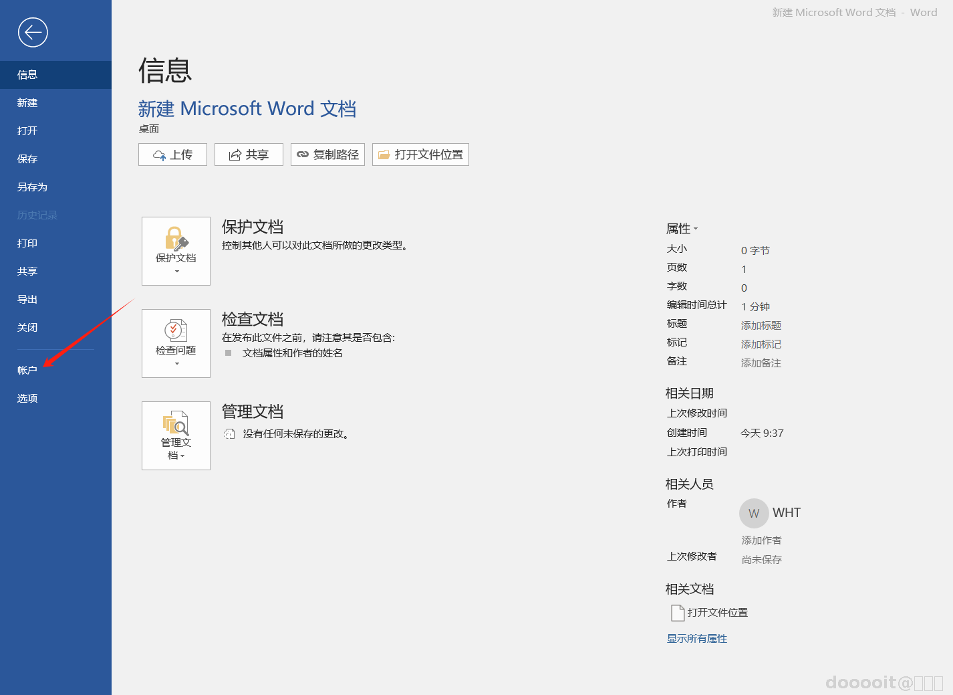Screen dimensions: 953x695
Task: Open the Check for Issues dropdown button
Action: click(x=176, y=343)
